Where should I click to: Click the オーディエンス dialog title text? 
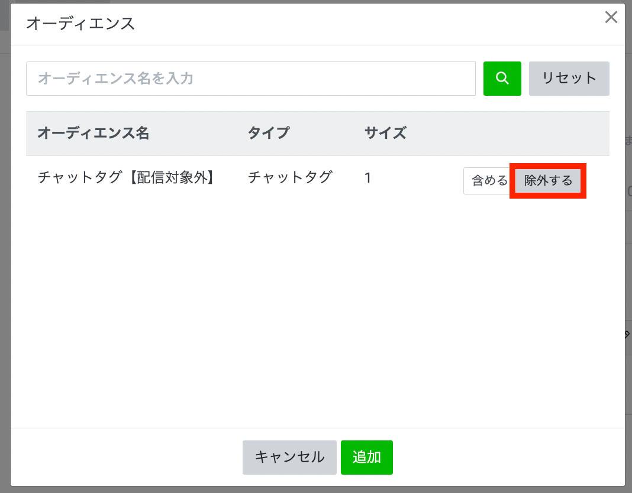pos(80,24)
